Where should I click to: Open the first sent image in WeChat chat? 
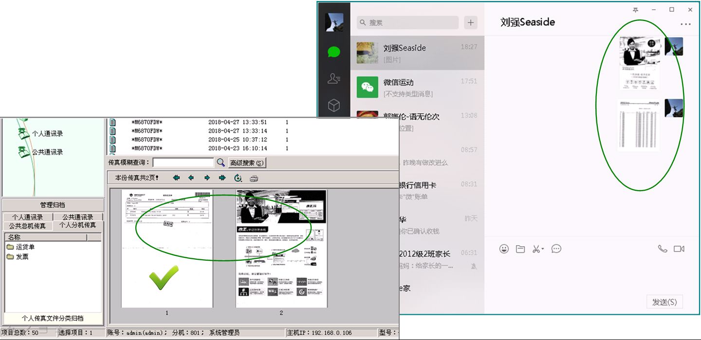coord(640,64)
